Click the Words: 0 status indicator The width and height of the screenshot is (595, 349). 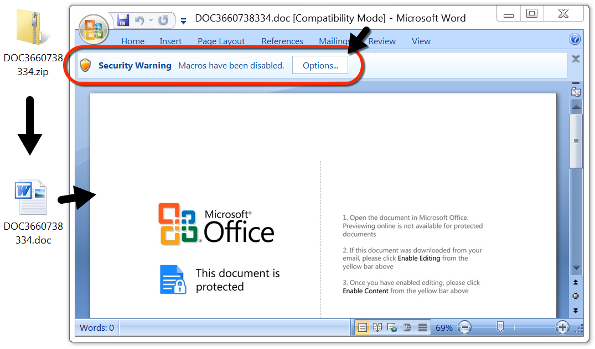(x=97, y=327)
